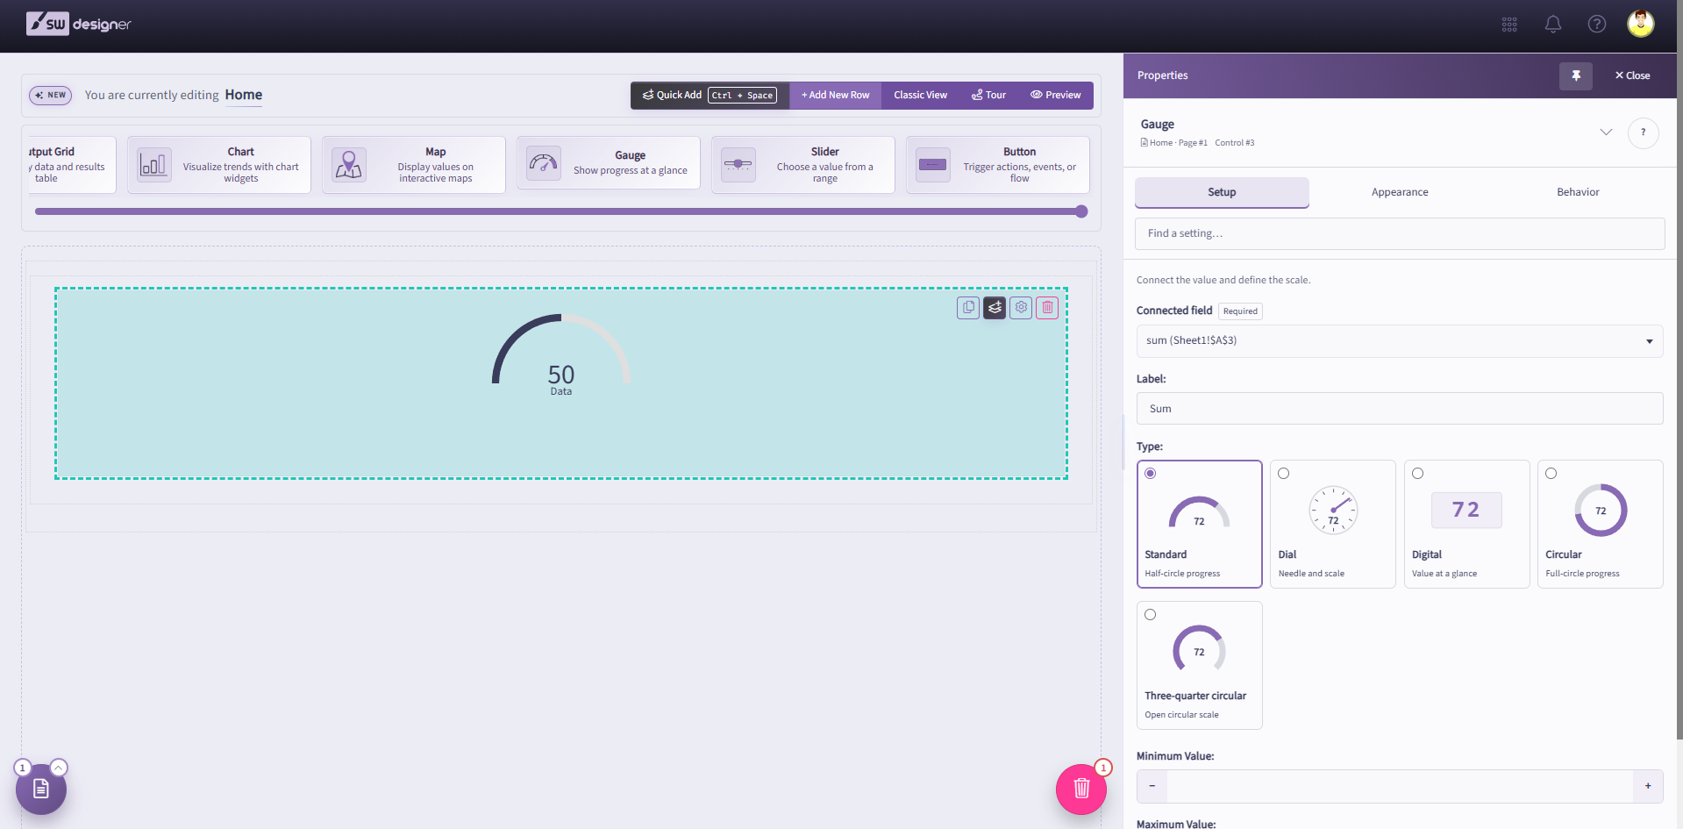This screenshot has width=1683, height=829.
Task: Click the Find a setting search field
Action: click(x=1400, y=234)
